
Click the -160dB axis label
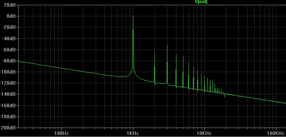[x=8, y=105]
